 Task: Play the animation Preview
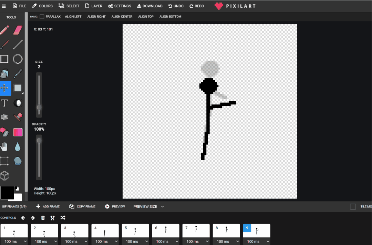click(115, 206)
